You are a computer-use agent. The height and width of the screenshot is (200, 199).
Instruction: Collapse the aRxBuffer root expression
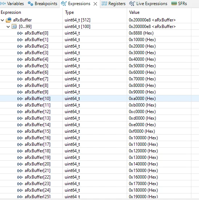pyautogui.click(x=3, y=20)
